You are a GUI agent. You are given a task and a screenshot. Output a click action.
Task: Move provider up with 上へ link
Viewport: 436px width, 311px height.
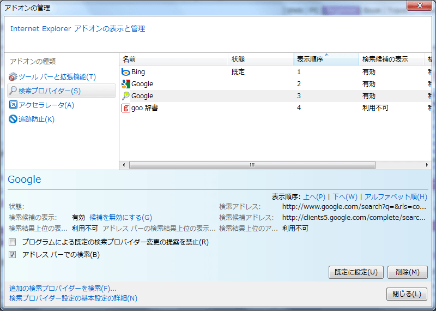coord(314,197)
